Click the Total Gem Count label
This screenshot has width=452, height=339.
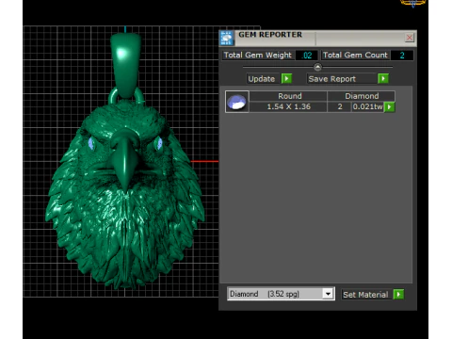(x=355, y=55)
